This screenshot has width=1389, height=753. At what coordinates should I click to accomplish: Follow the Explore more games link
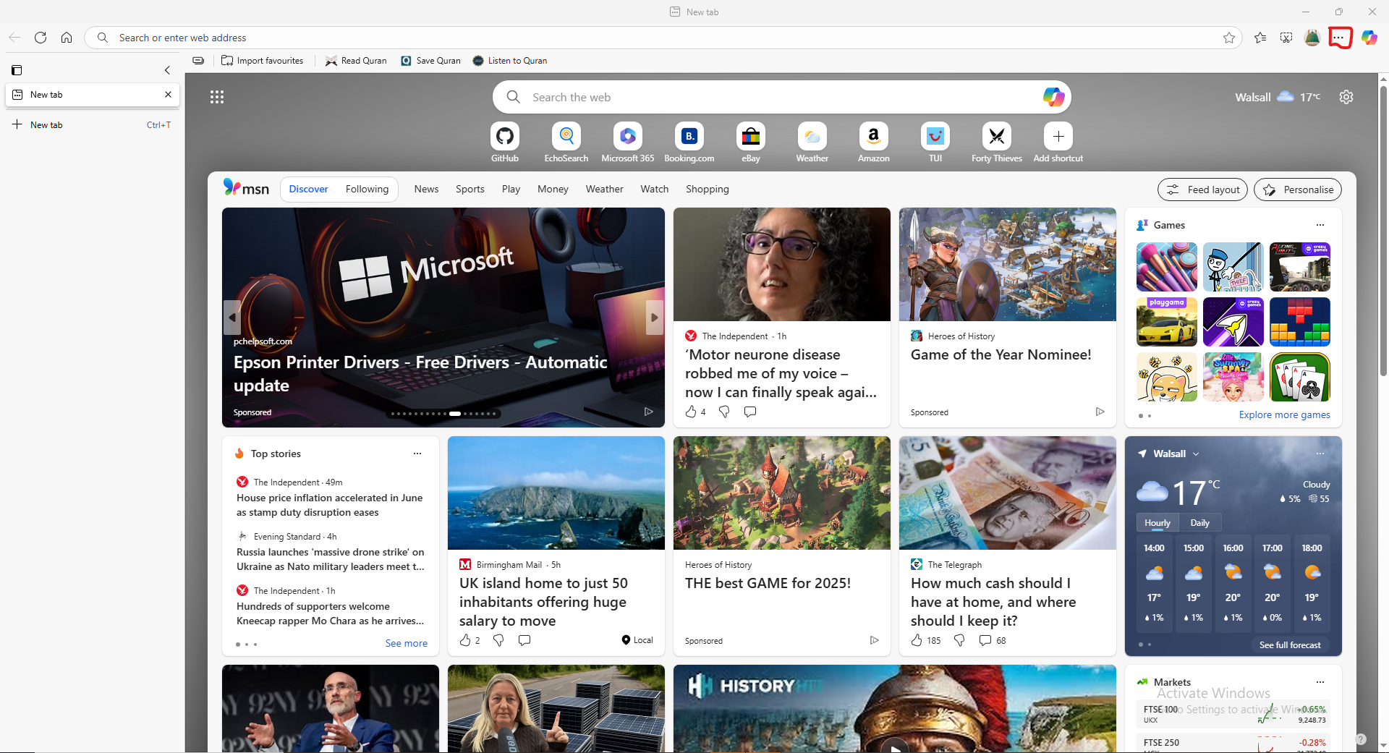click(1284, 414)
